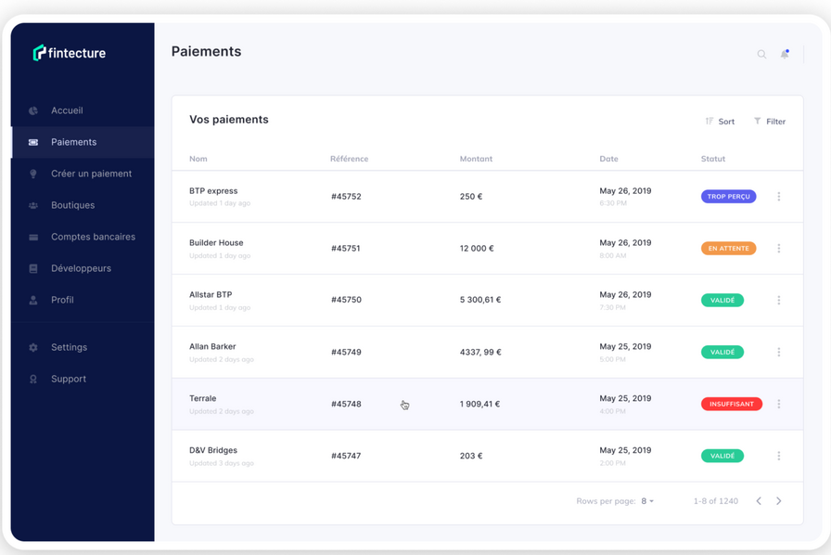The image size is (831, 555).
Task: Open Créer un paiement menu item
Action: coord(83,174)
